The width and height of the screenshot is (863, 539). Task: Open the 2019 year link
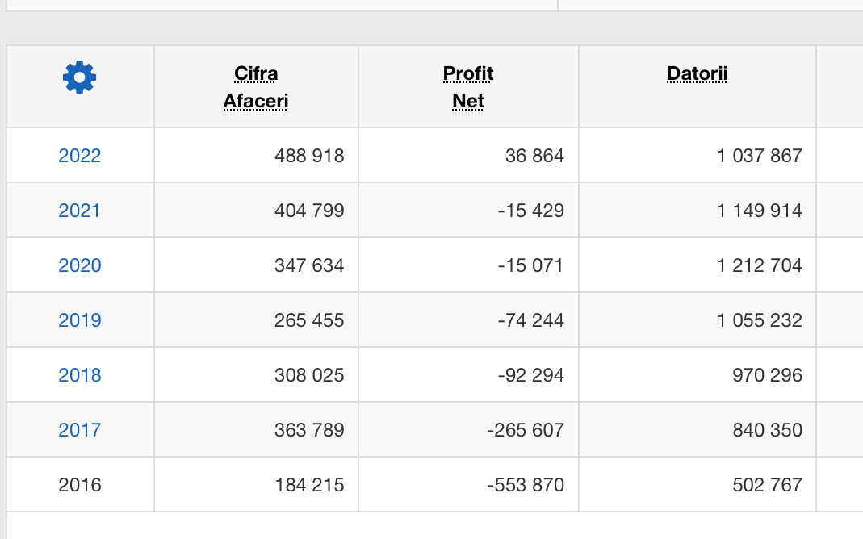tap(80, 320)
